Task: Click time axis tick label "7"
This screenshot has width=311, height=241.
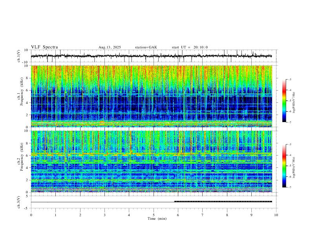Action: [x=203, y=215]
